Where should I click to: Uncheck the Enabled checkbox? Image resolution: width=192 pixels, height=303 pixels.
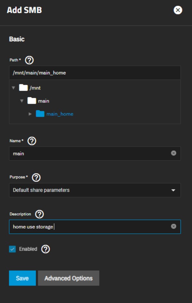[x=12, y=249]
